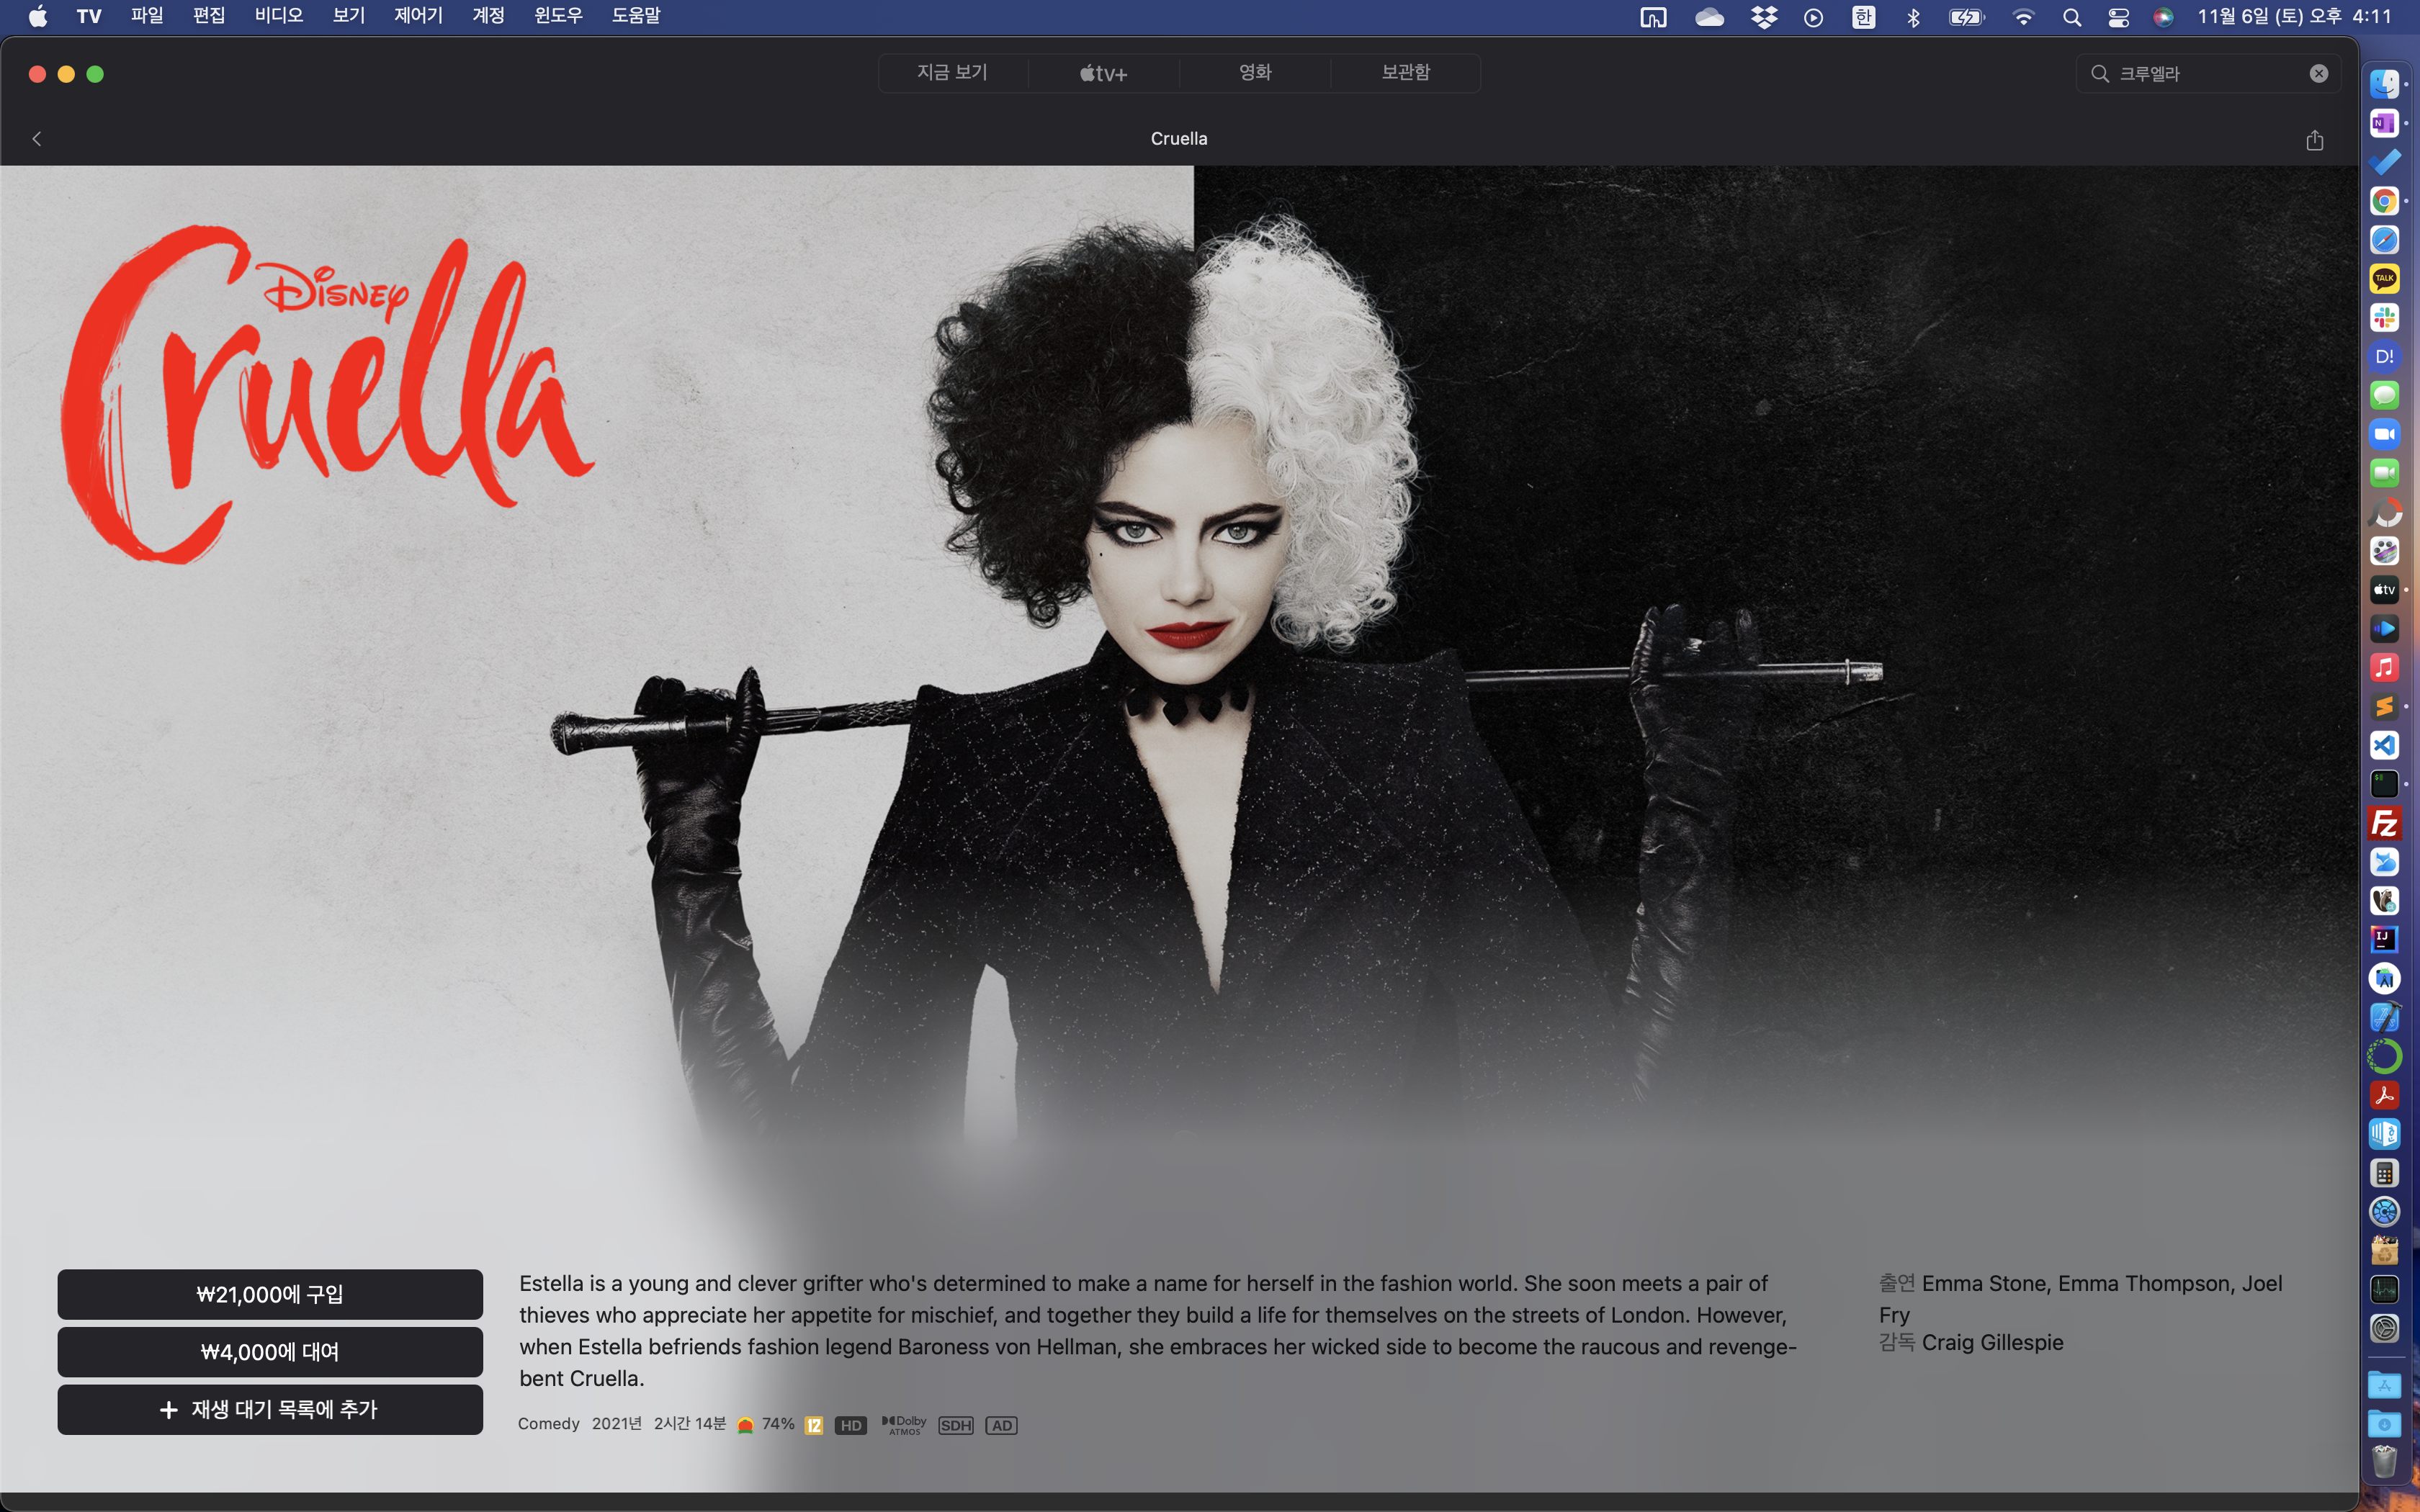Switch to the 영화 tab
The width and height of the screenshot is (2420, 1512).
[1255, 73]
